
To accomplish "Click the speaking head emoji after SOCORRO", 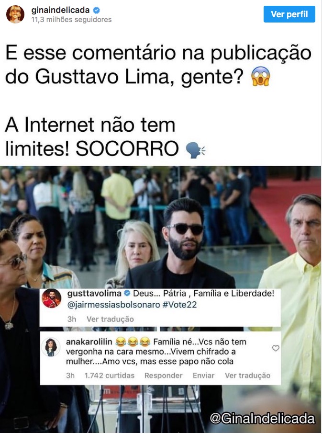I will (x=195, y=150).
